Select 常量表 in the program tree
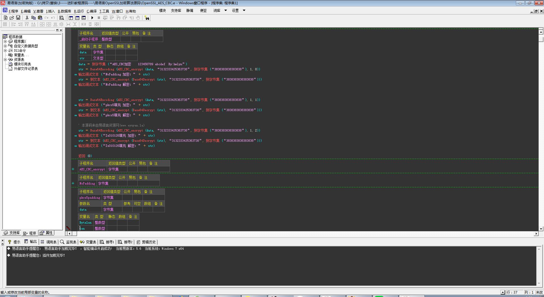This screenshot has height=297, width=544. point(21,55)
